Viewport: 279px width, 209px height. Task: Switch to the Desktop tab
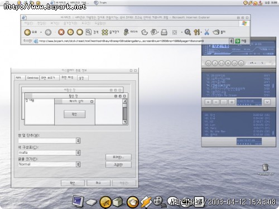click(32, 77)
